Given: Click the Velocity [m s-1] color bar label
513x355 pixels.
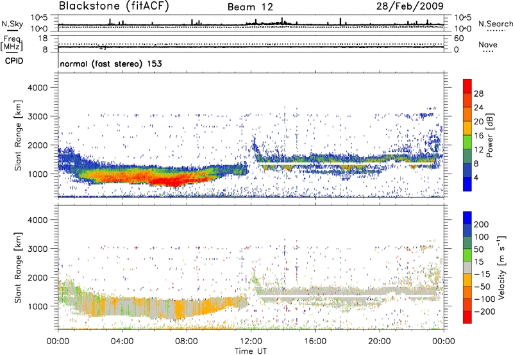Looking at the screenshot, I should pos(501,267).
